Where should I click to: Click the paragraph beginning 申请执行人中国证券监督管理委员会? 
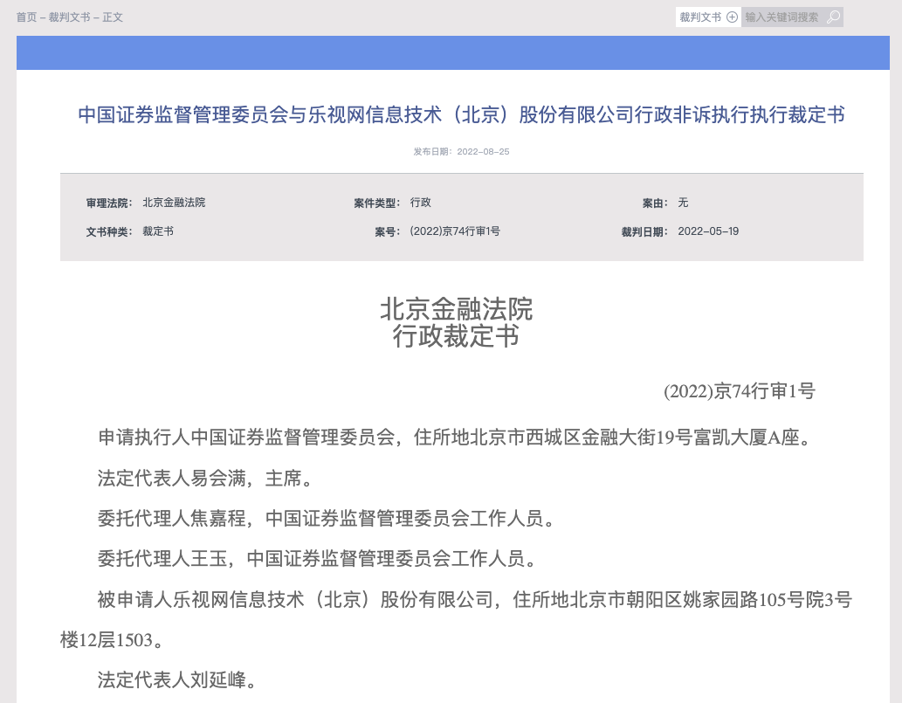[x=456, y=438]
